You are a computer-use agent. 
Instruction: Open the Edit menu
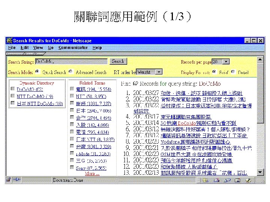click(24, 48)
